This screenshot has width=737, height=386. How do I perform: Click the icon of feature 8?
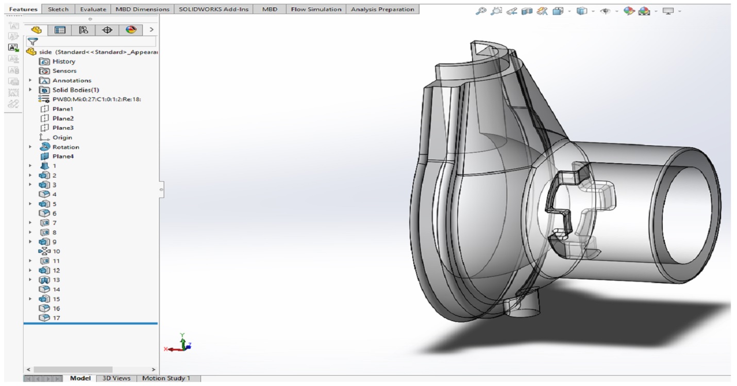point(44,232)
